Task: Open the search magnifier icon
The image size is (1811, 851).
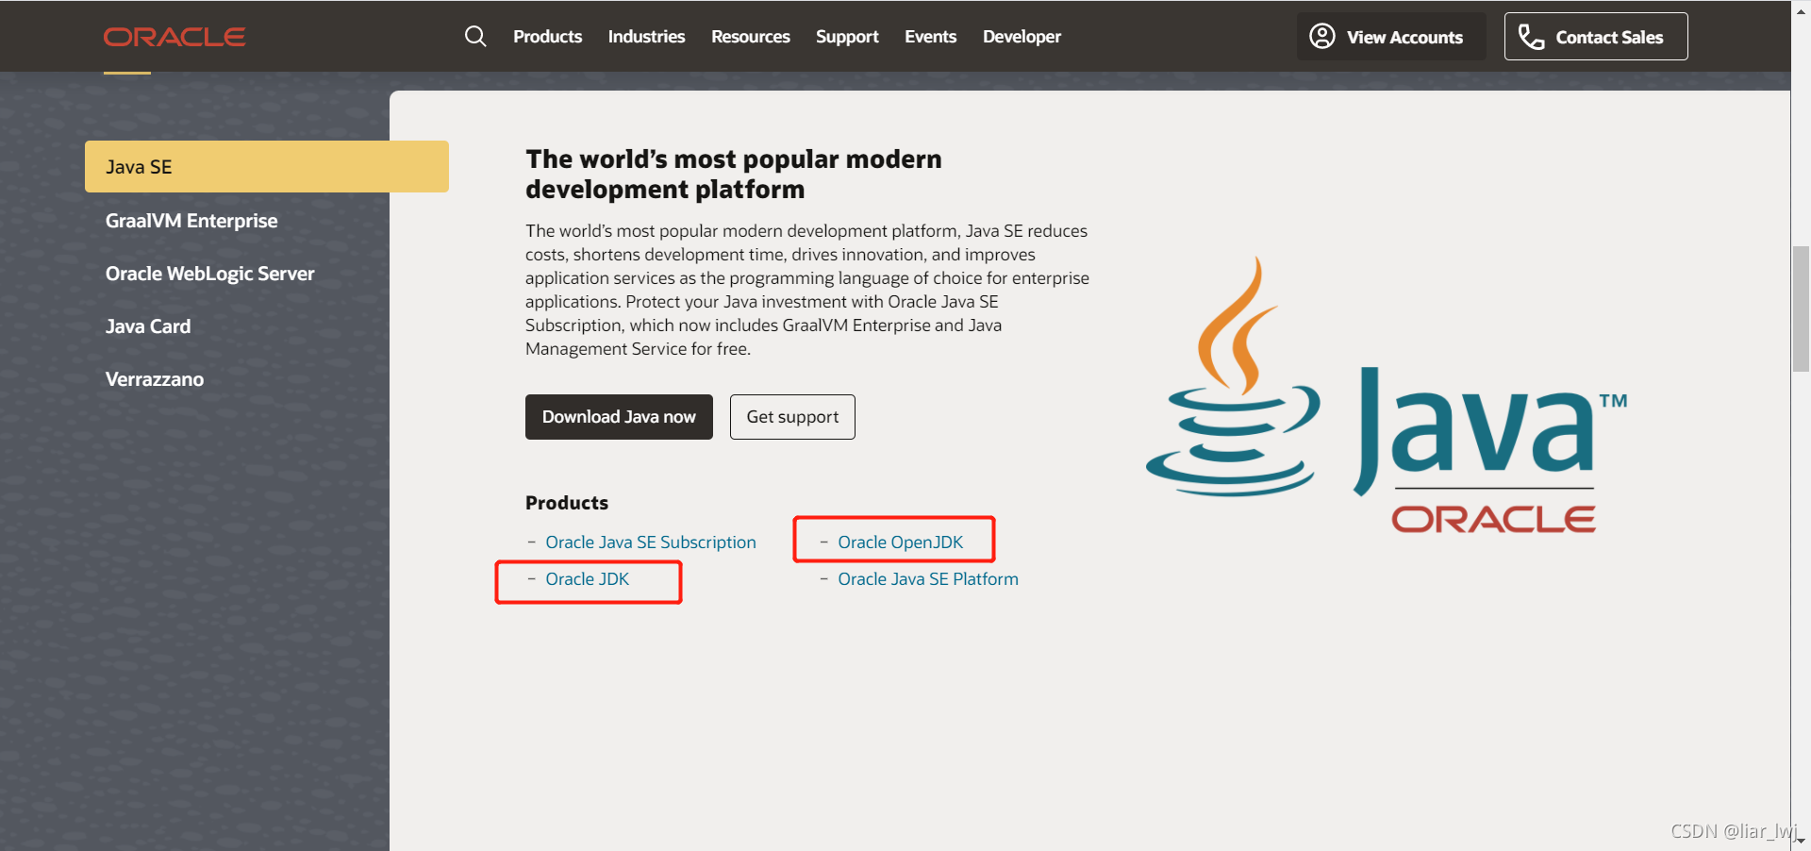Action: pyautogui.click(x=475, y=37)
